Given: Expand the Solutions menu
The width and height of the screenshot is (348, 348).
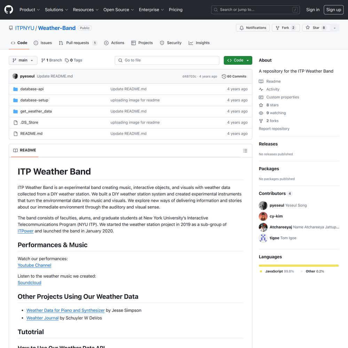Looking at the screenshot, I should click(56, 9).
